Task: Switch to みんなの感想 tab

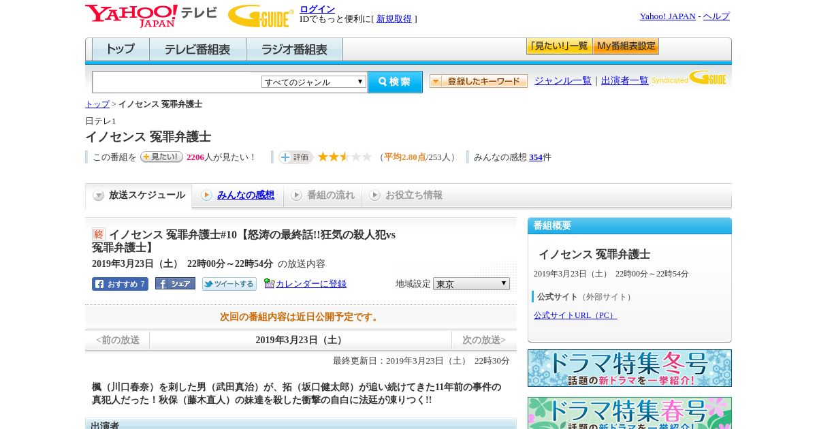Action: [238, 195]
